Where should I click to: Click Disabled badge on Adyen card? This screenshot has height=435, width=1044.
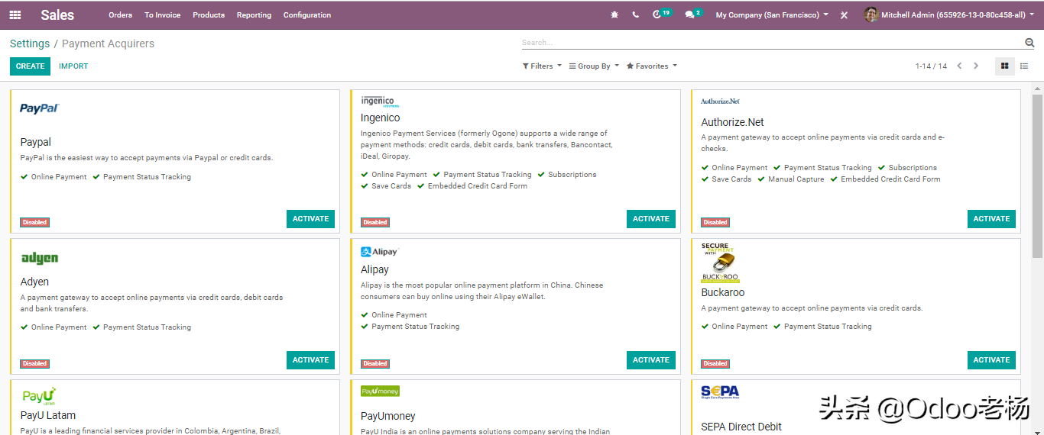tap(34, 364)
